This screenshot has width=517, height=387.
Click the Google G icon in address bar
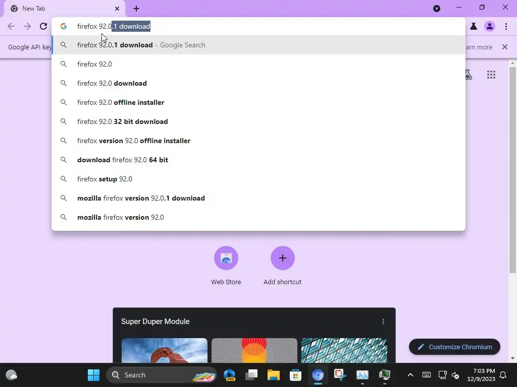pyautogui.click(x=64, y=26)
